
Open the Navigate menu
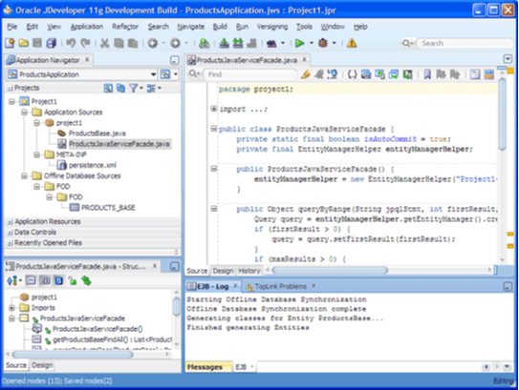190,27
